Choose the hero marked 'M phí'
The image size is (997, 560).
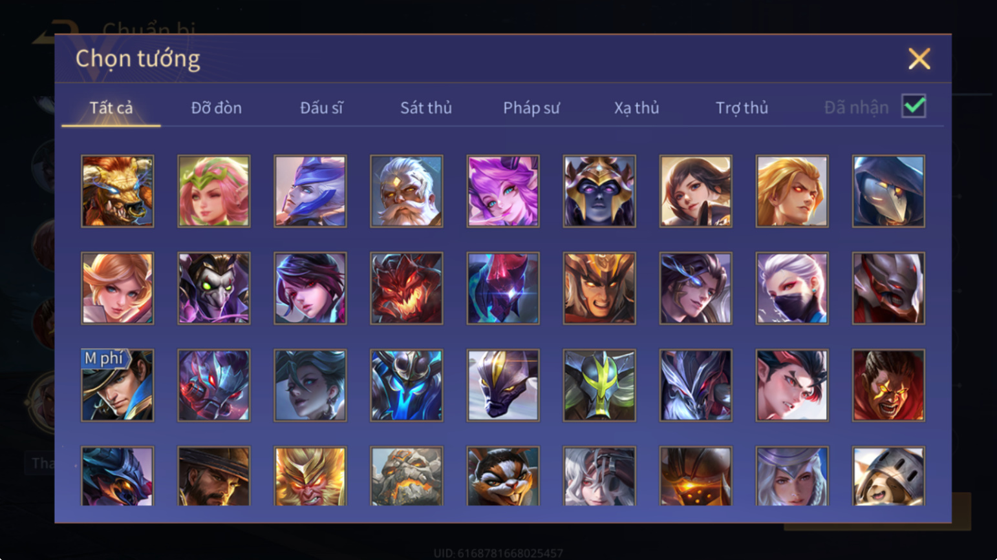click(x=118, y=386)
